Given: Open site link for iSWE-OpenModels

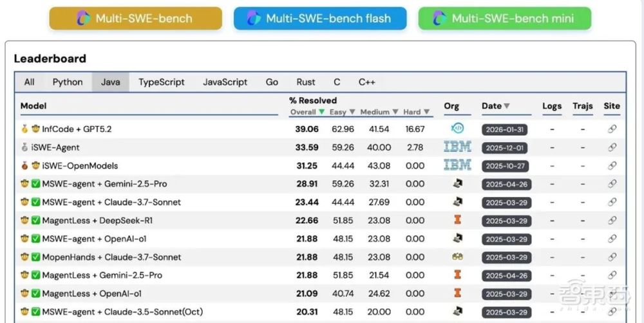Looking at the screenshot, I should click(x=612, y=166).
